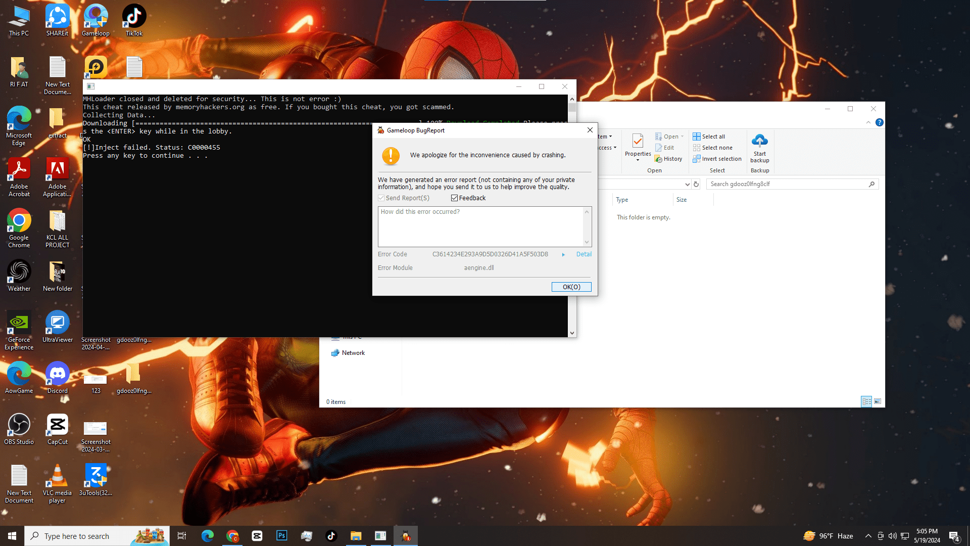This screenshot has height=546, width=970.
Task: Open the CapCut desktop shortcut
Action: pyautogui.click(x=57, y=429)
